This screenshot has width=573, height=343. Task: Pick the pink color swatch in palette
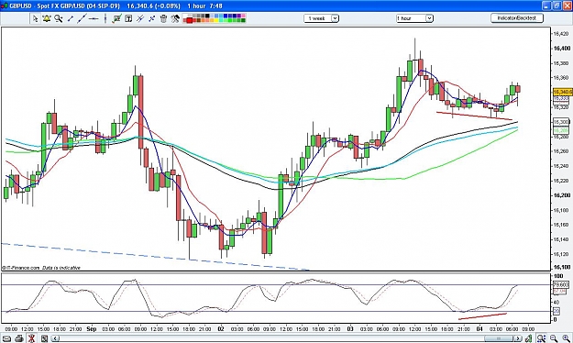(x=244, y=16)
